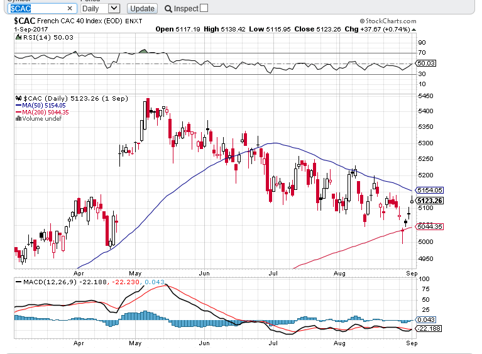
Task: Click the Open 5117.19 header value
Action: click(178, 29)
